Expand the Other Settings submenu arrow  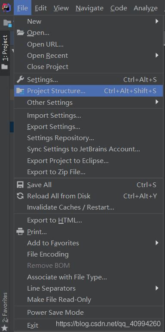coord(157,102)
